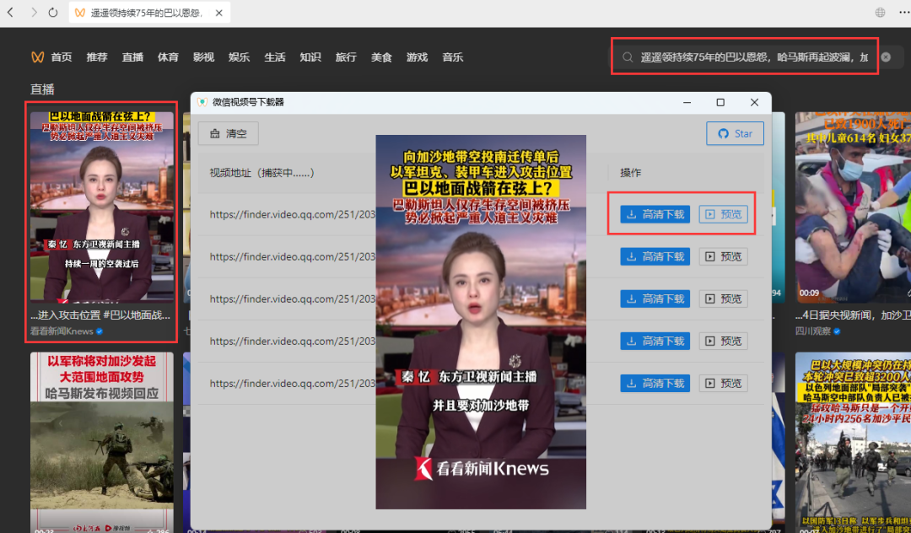Go back with the browser back arrow
911x533 pixels.
click(x=10, y=12)
